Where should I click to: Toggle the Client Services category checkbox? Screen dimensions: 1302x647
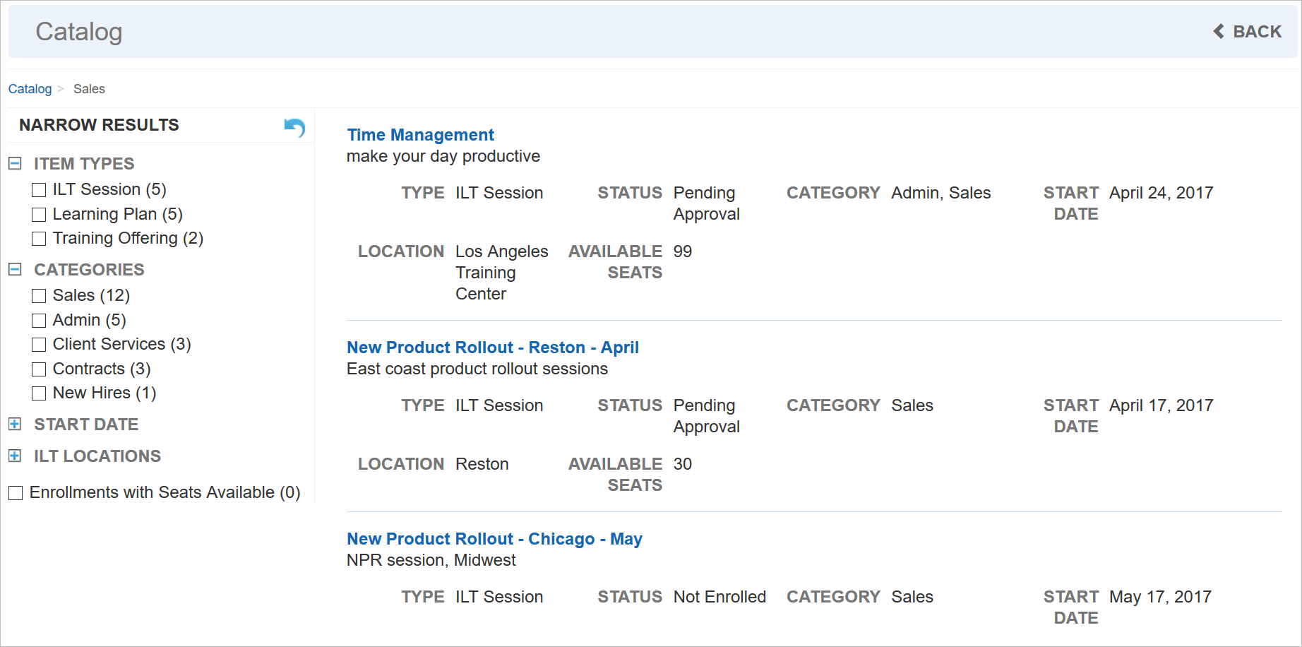(39, 345)
